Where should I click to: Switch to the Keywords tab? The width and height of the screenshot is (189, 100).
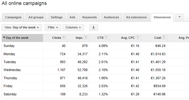pyautogui.click(x=89, y=17)
